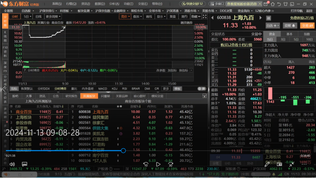
Task: Go to the home page icon
Action: pyautogui.click(x=273, y=4)
